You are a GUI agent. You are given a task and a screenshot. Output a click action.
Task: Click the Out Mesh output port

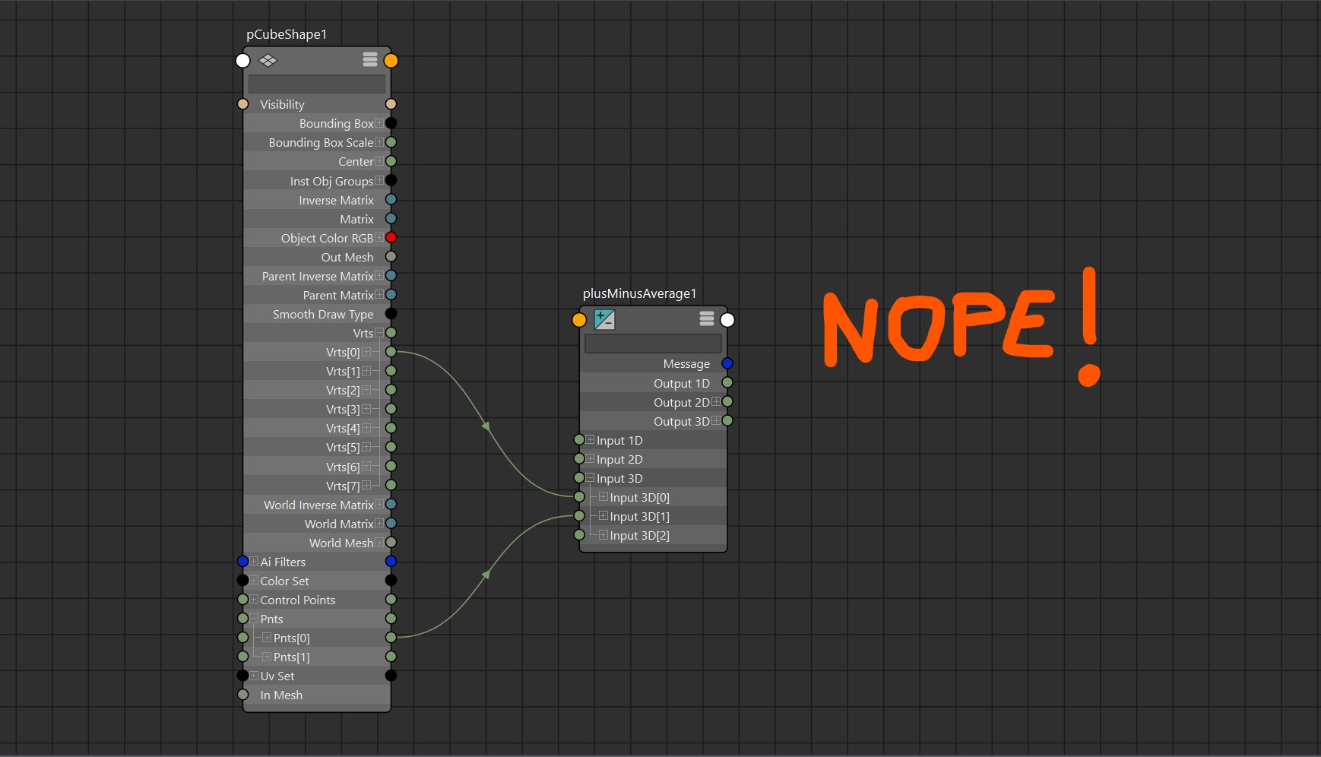pyautogui.click(x=391, y=257)
